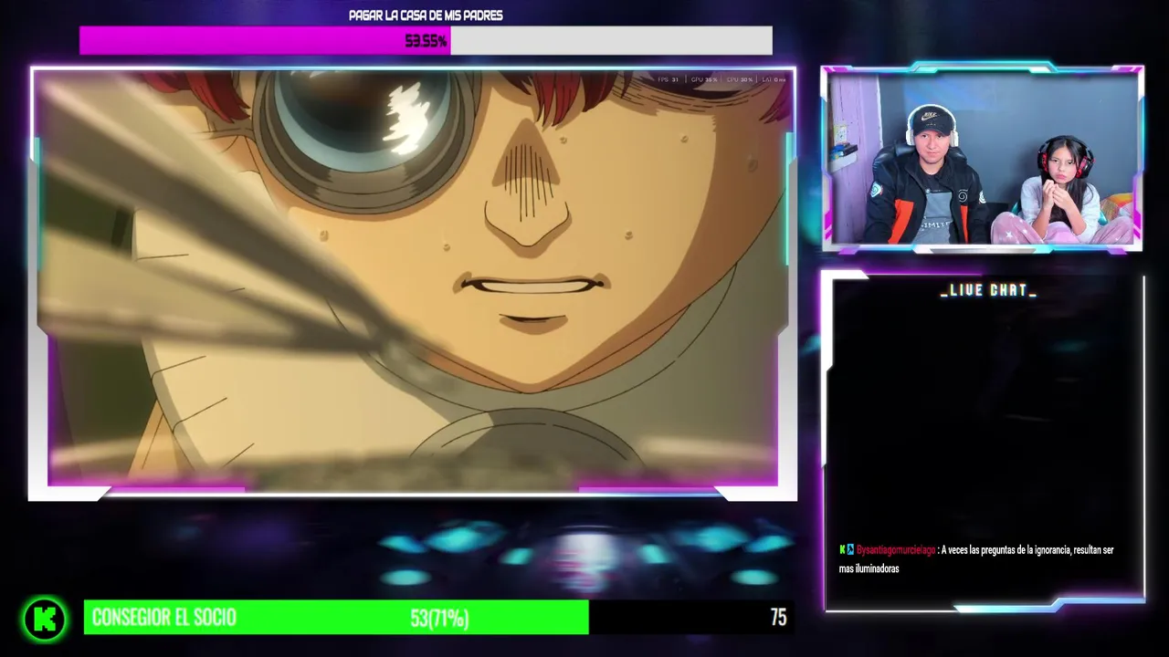This screenshot has width=1169, height=657.
Task: Click the '_LIVE CHAT_' header
Action: click(x=988, y=290)
